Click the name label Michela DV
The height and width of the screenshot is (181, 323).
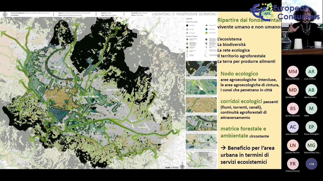click(x=291, y=97)
